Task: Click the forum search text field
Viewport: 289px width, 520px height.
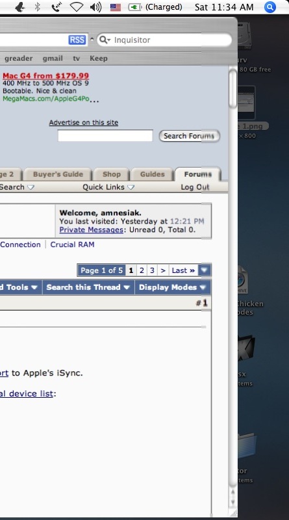Action: (105, 136)
